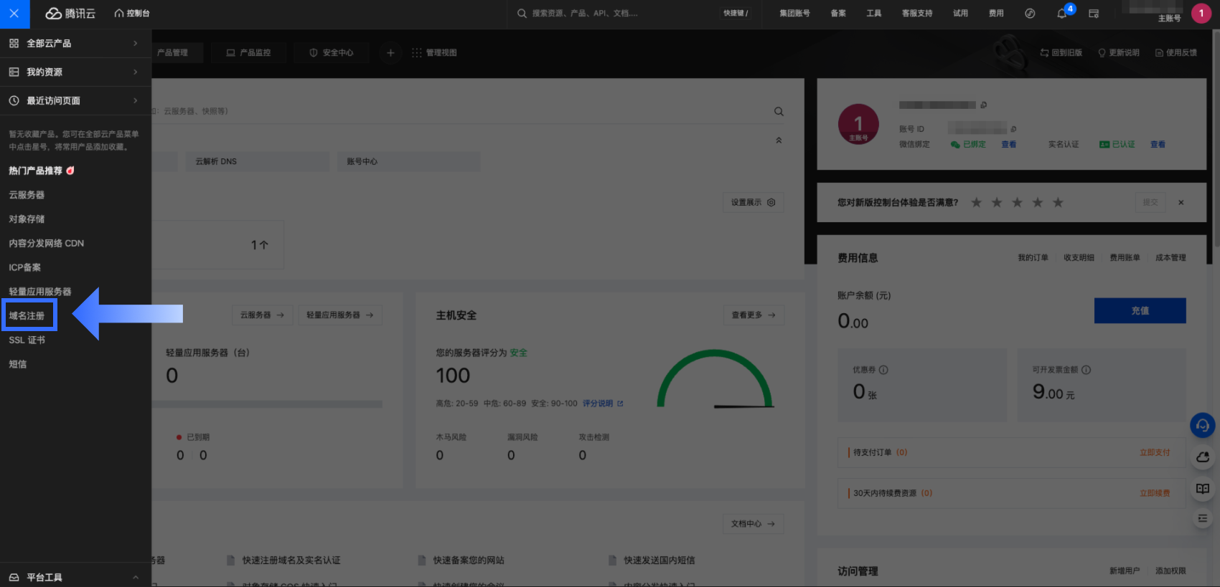This screenshot has height=587, width=1220.
Task: Open the Tencent Cloud logo home
Action: [x=70, y=14]
